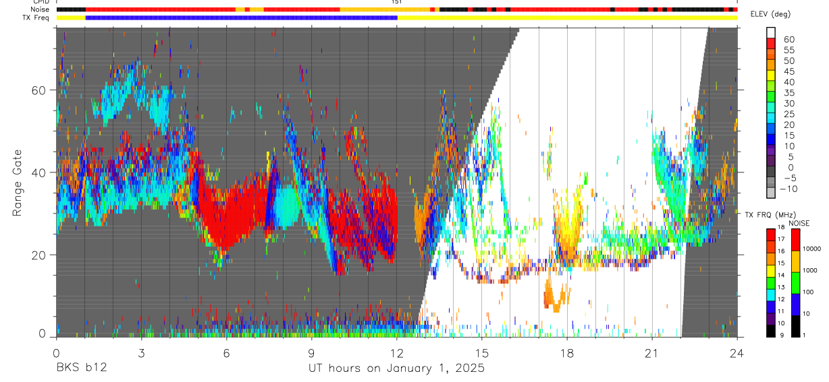Screen dimensions: 829x382
Task: Click the yellow segment of the TX Freq strip after 12 UT
Action: point(567,18)
